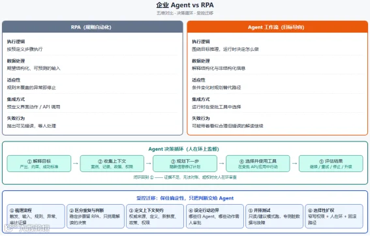The height and width of the screenshot is (236, 370).
Task: Click '可能带着看似合理但错误的解读继续' text
Action: pos(228,126)
